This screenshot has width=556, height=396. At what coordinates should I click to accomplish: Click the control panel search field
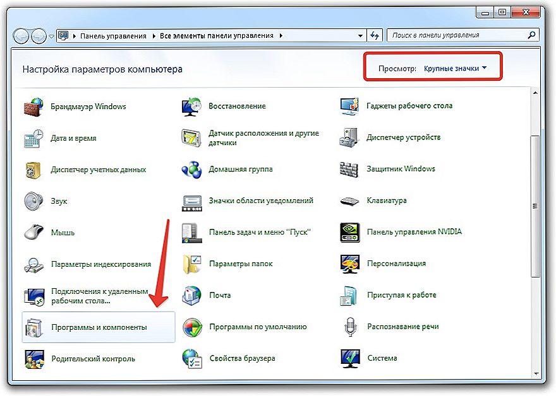pos(462,35)
